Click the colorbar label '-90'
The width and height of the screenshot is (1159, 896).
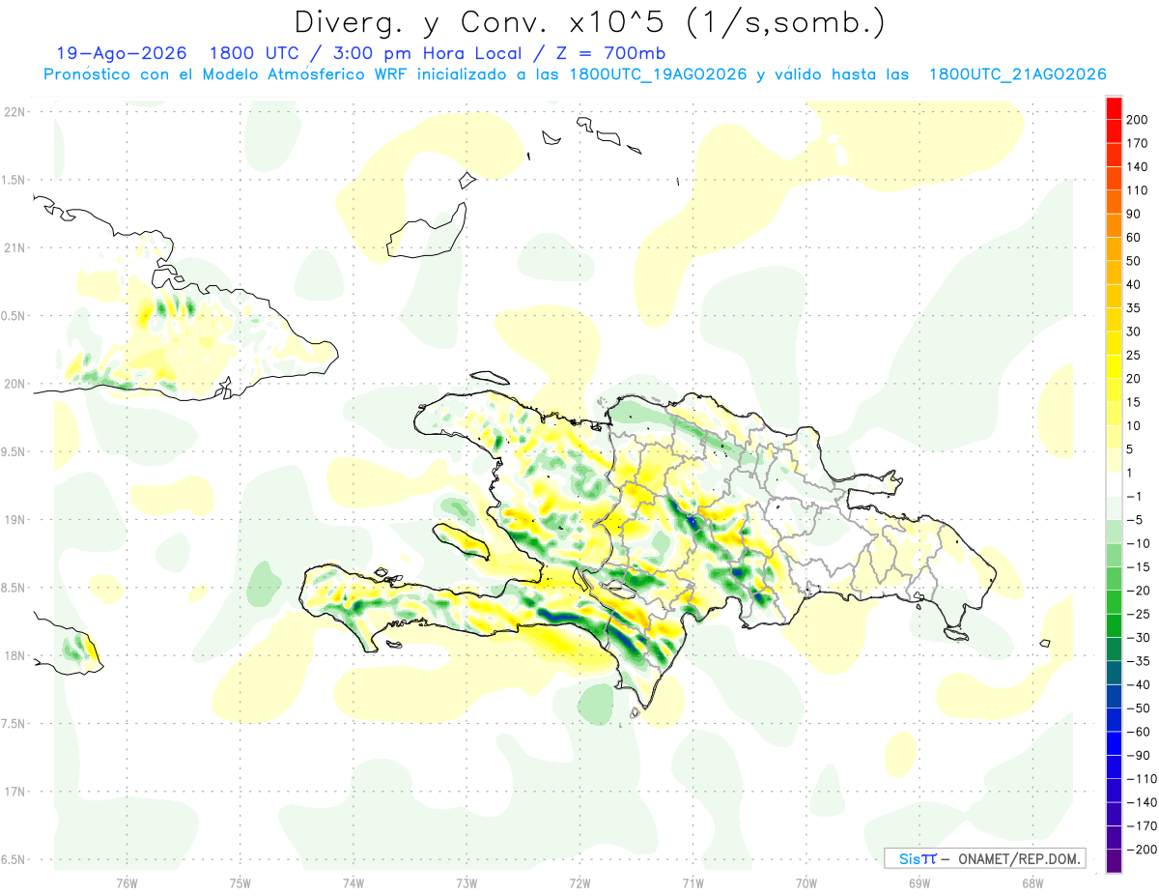tap(1137, 755)
